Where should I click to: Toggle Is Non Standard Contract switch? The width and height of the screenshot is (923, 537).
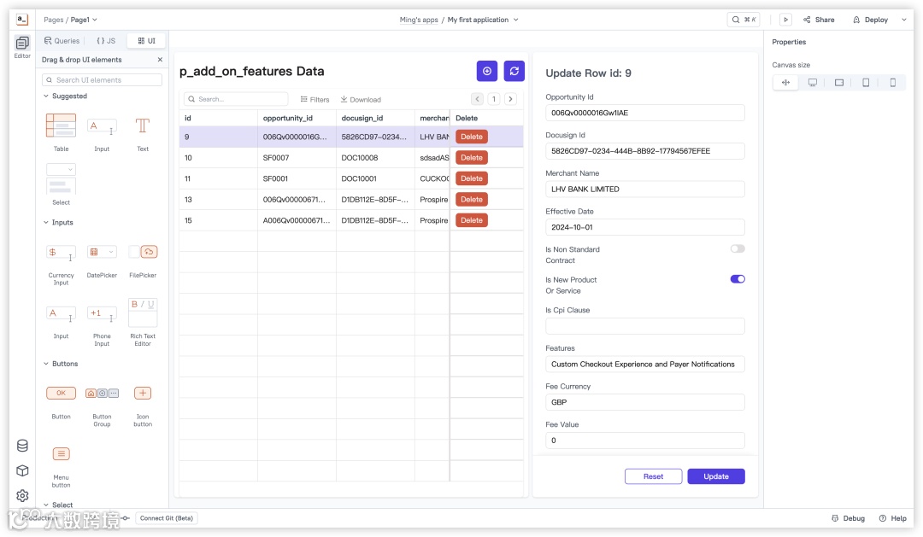point(738,248)
